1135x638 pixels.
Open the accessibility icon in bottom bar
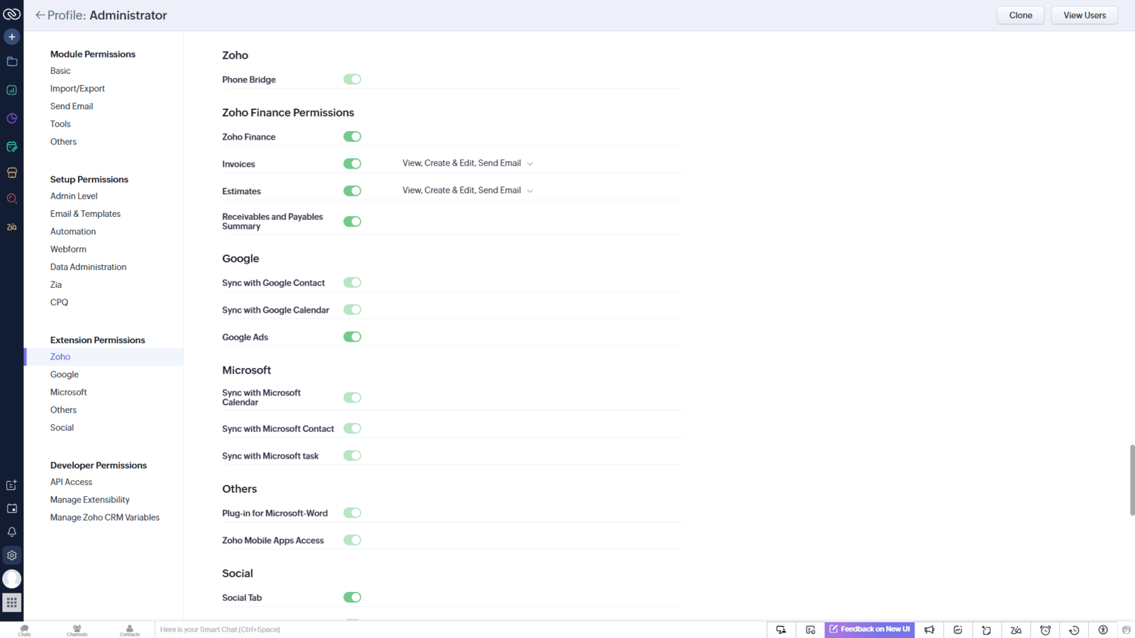click(x=1103, y=629)
